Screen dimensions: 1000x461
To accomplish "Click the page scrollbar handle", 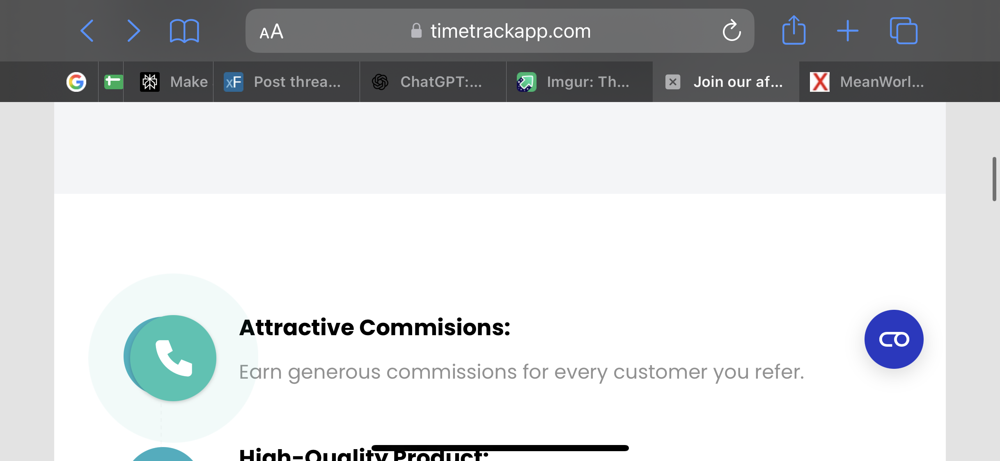I will point(994,179).
